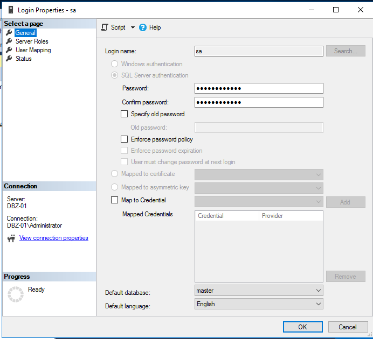
Task: Click the connection plug icon
Action: (x=11, y=238)
